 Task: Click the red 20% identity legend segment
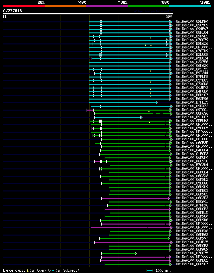pyautogui.click(x=24, y=6)
